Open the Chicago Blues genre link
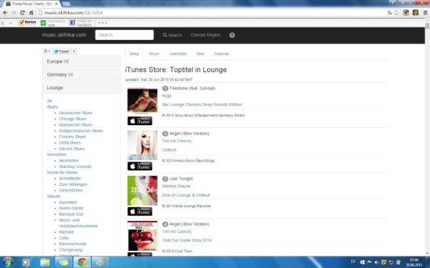 tap(72, 119)
